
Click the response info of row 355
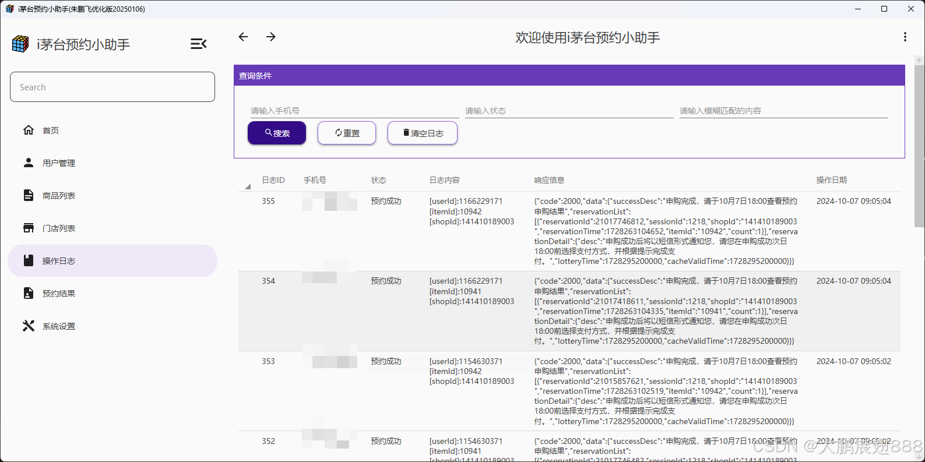(666, 231)
